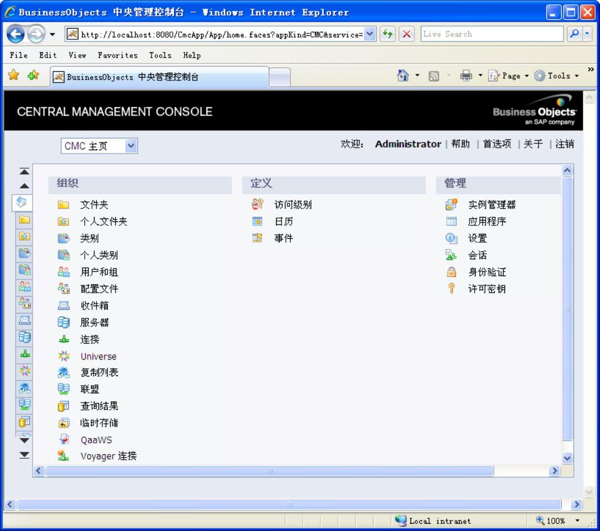Image resolution: width=600 pixels, height=531 pixels.
Task: Jump to bottom of sidebar navigation
Action: (24, 455)
